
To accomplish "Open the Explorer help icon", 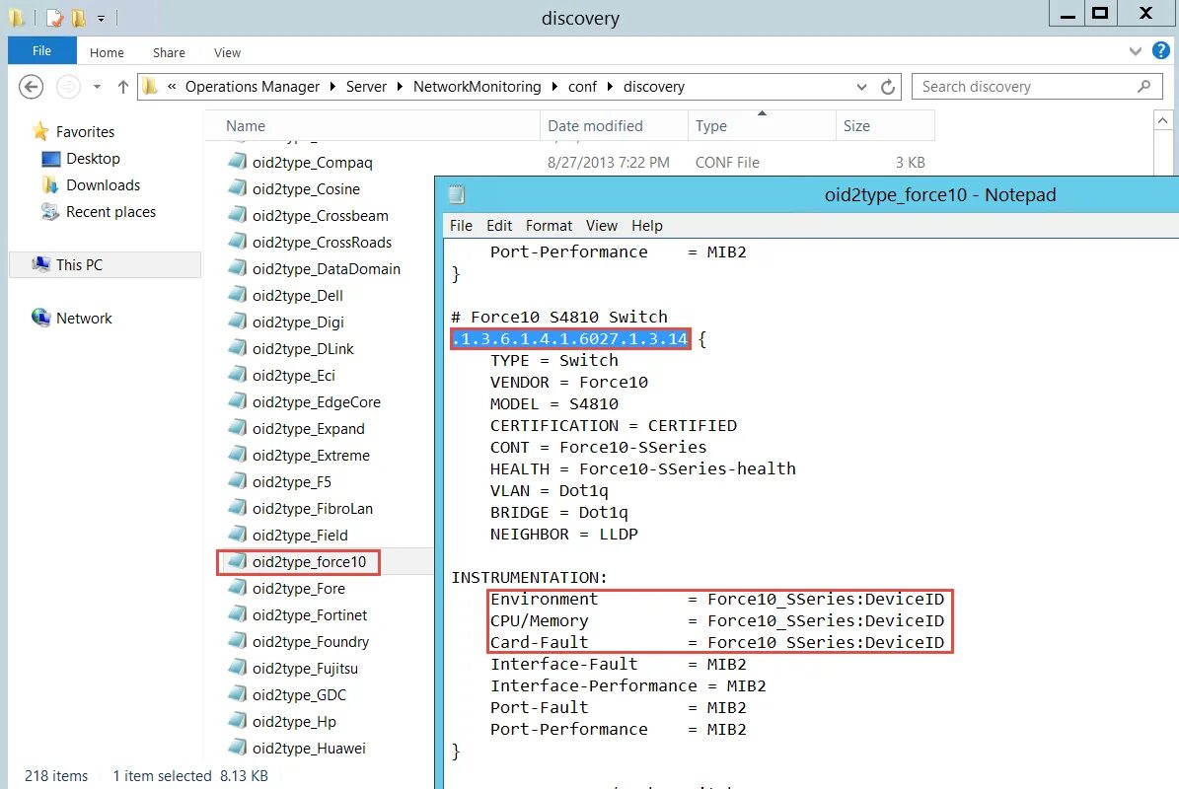I will (1161, 51).
